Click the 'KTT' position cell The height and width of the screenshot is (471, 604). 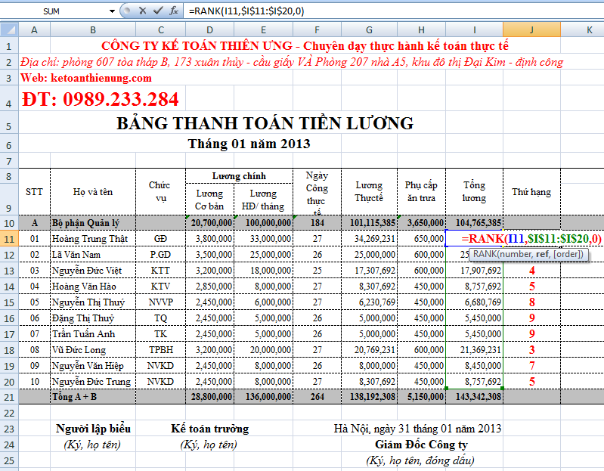160,271
